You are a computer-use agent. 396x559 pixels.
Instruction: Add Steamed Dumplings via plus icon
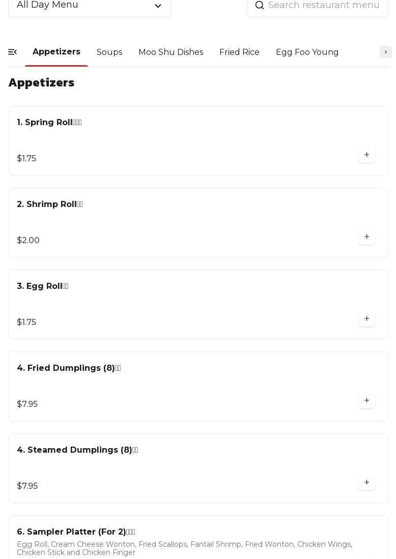click(x=366, y=483)
